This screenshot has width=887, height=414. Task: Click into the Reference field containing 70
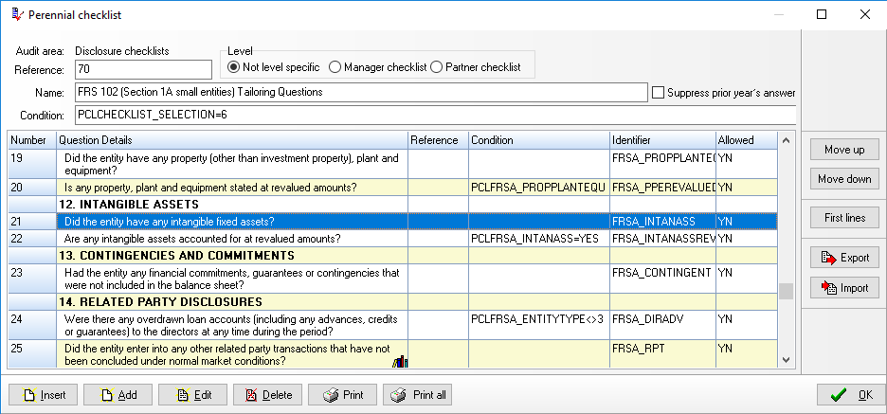coord(143,69)
